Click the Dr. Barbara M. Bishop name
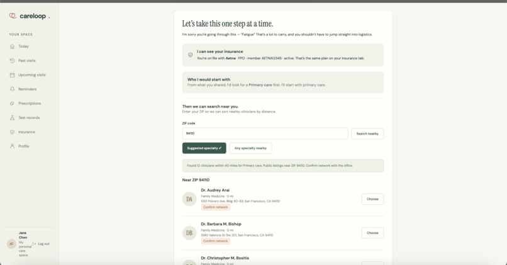Image resolution: width=507 pixels, height=265 pixels. (221, 224)
